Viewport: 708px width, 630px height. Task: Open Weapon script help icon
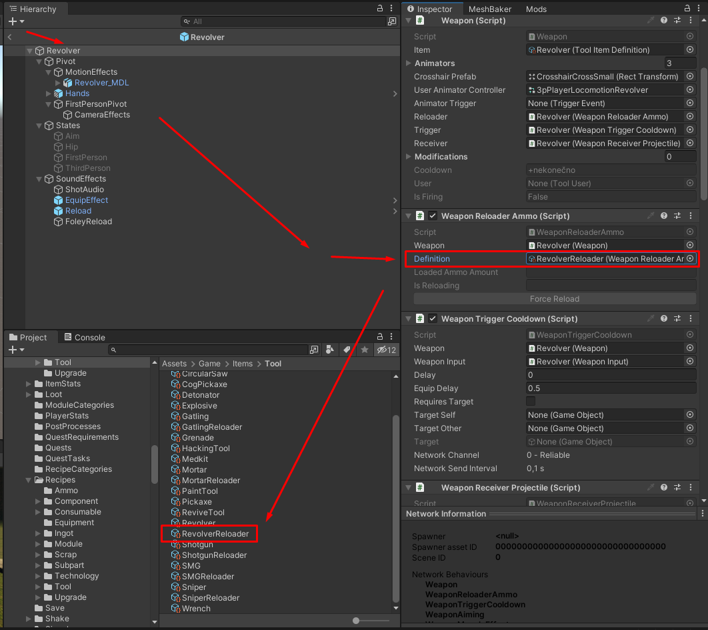[x=664, y=20]
